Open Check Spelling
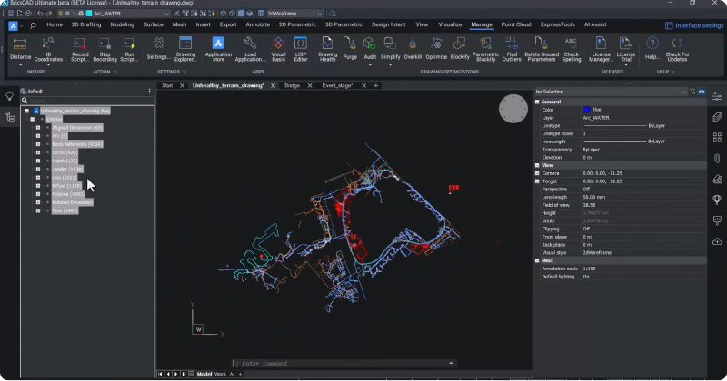 coord(571,45)
